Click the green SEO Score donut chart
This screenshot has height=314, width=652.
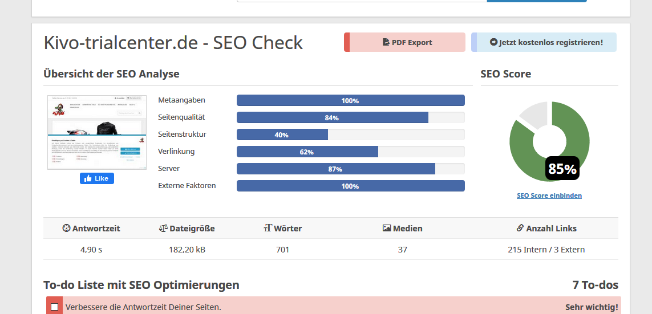point(549,141)
